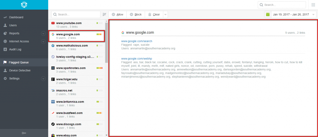Click the ebay favicon
Image resolution: width=318 pixels, height=137 pixels.
click(x=53, y=135)
